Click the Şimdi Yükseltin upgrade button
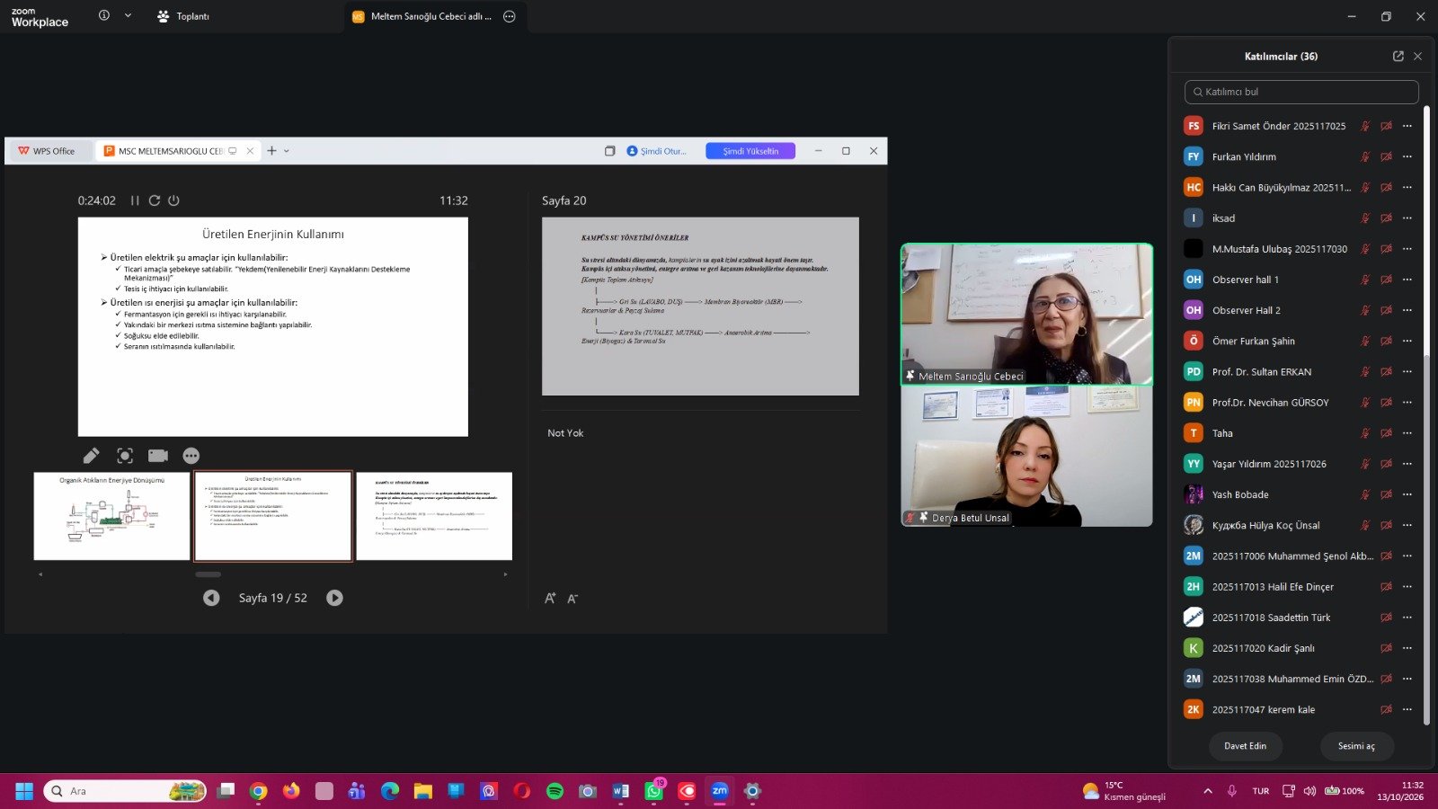This screenshot has width=1438, height=809. tap(750, 151)
